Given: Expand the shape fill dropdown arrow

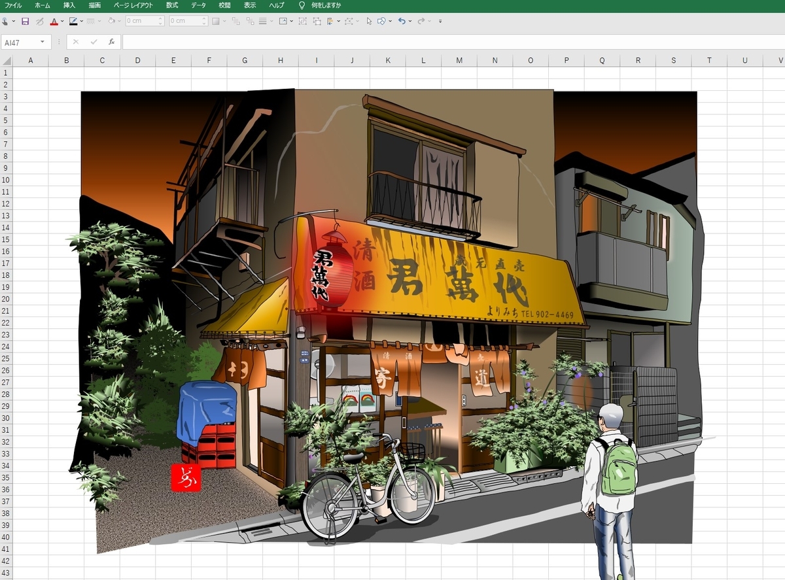Looking at the screenshot, I should point(120,21).
